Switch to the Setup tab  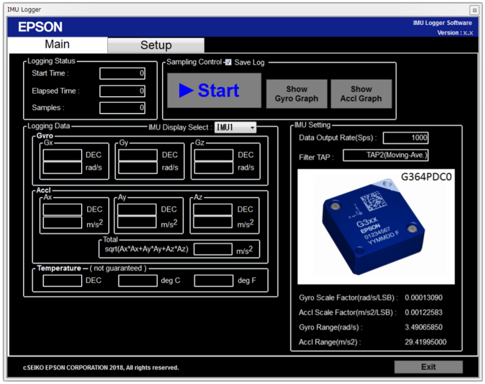[155, 44]
